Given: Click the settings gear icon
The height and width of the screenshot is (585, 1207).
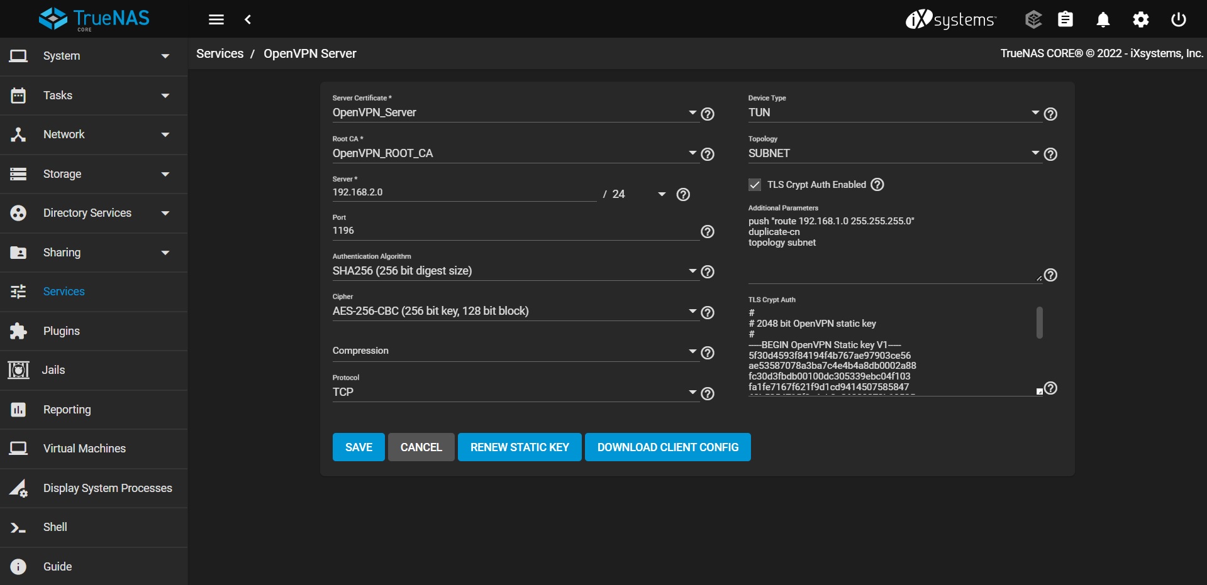Looking at the screenshot, I should pyautogui.click(x=1140, y=20).
